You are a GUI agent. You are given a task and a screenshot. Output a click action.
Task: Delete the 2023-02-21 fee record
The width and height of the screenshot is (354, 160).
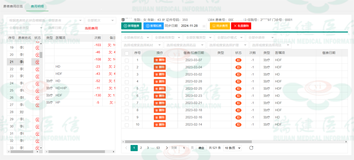pos(160,103)
